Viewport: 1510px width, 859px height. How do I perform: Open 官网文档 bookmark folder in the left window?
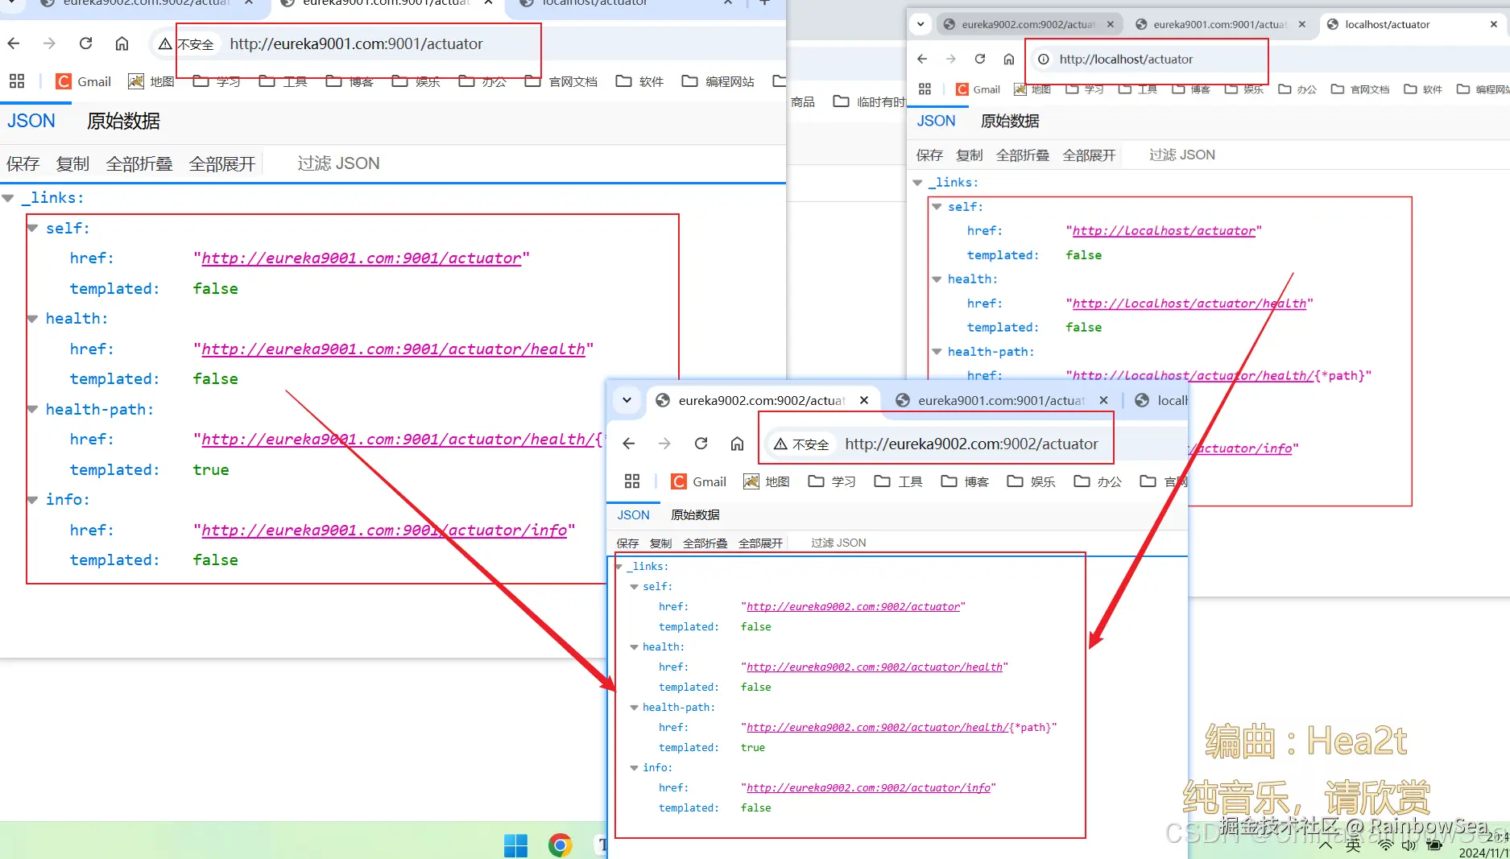click(x=561, y=81)
